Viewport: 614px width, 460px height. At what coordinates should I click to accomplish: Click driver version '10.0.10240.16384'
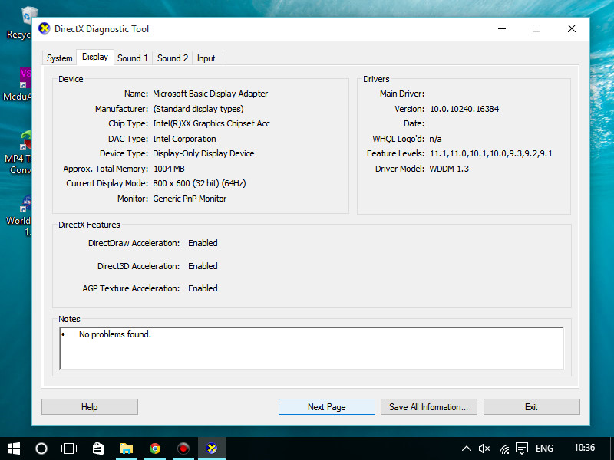click(x=464, y=109)
